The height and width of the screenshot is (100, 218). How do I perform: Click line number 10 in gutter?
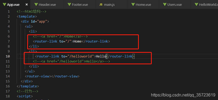click(8, 56)
